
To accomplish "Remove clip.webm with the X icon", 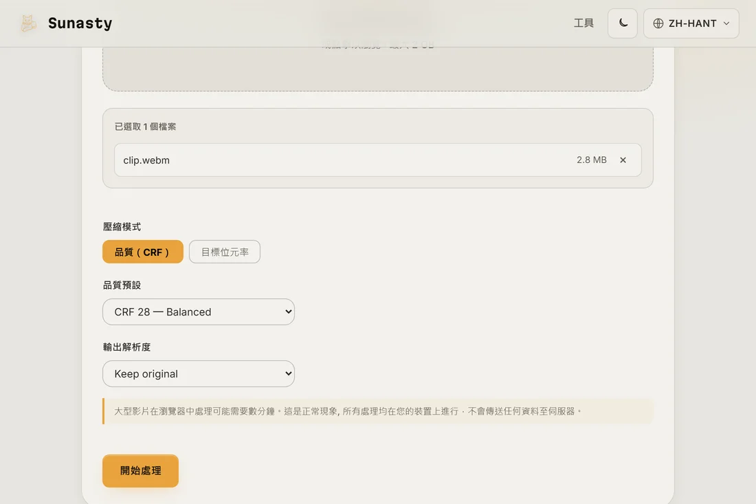I will 623,160.
